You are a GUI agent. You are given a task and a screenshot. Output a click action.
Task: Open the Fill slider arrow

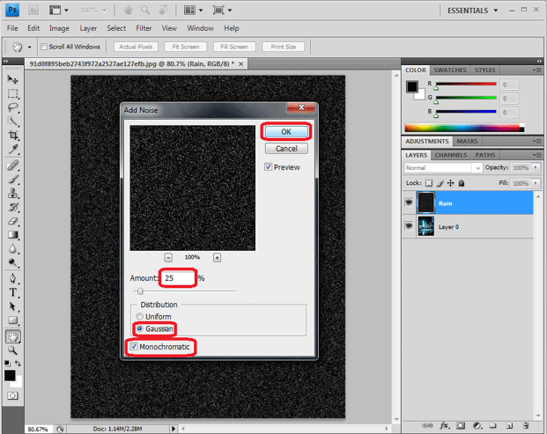[x=536, y=183]
